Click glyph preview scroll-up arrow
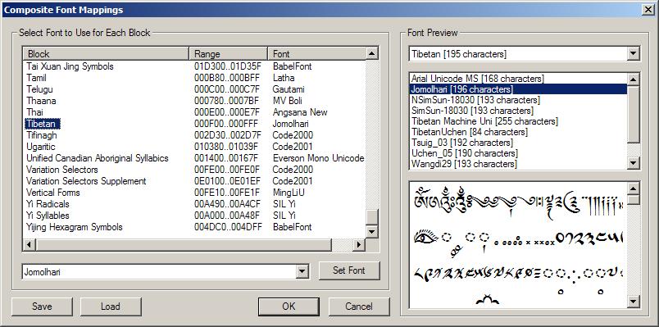 633,188
